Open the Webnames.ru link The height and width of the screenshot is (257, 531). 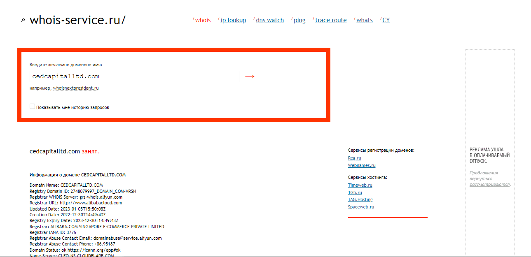tap(362, 165)
